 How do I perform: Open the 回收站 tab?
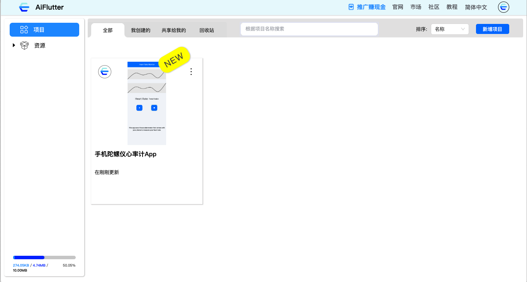207,30
